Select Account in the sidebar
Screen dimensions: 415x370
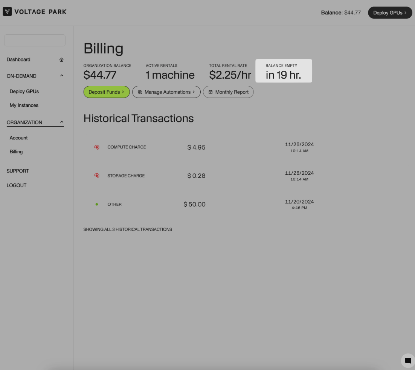tap(19, 138)
